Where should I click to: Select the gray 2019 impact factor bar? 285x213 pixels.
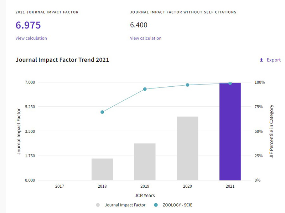(145, 162)
